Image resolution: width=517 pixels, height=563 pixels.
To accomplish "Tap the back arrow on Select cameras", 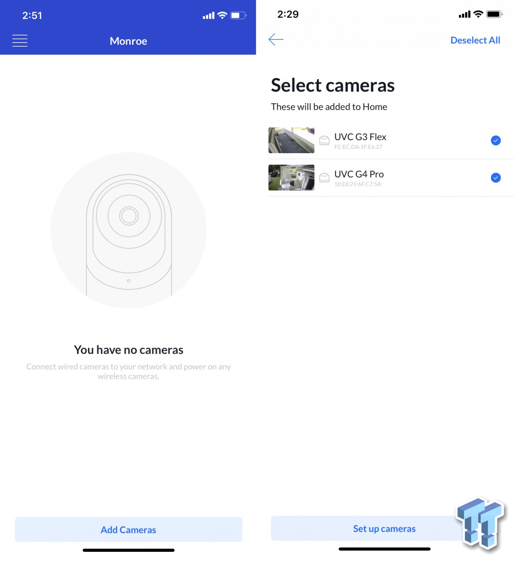I will click(276, 39).
